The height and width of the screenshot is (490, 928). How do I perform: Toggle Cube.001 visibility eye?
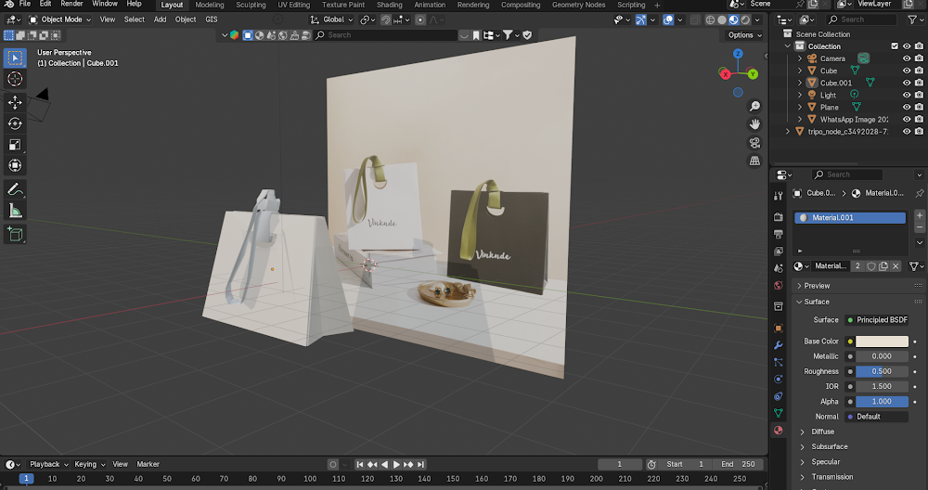(x=906, y=83)
